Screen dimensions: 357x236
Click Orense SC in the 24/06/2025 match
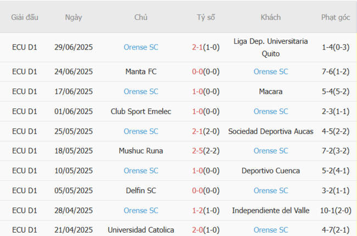click(x=271, y=72)
